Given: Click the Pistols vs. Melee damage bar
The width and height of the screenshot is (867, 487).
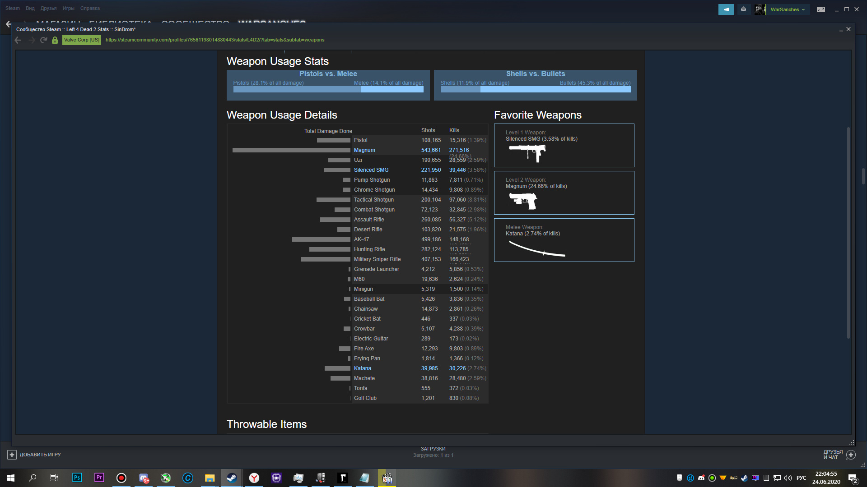Looking at the screenshot, I should [x=328, y=89].
